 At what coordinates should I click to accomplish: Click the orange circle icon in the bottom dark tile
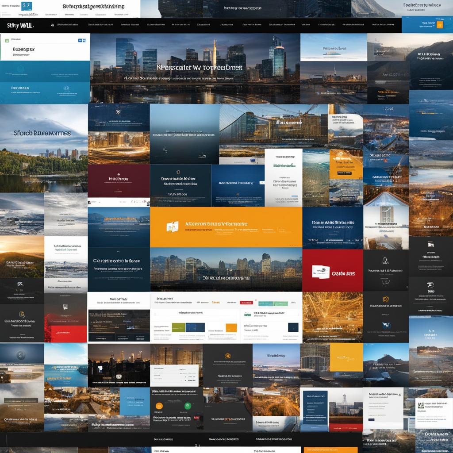(x=159, y=406)
